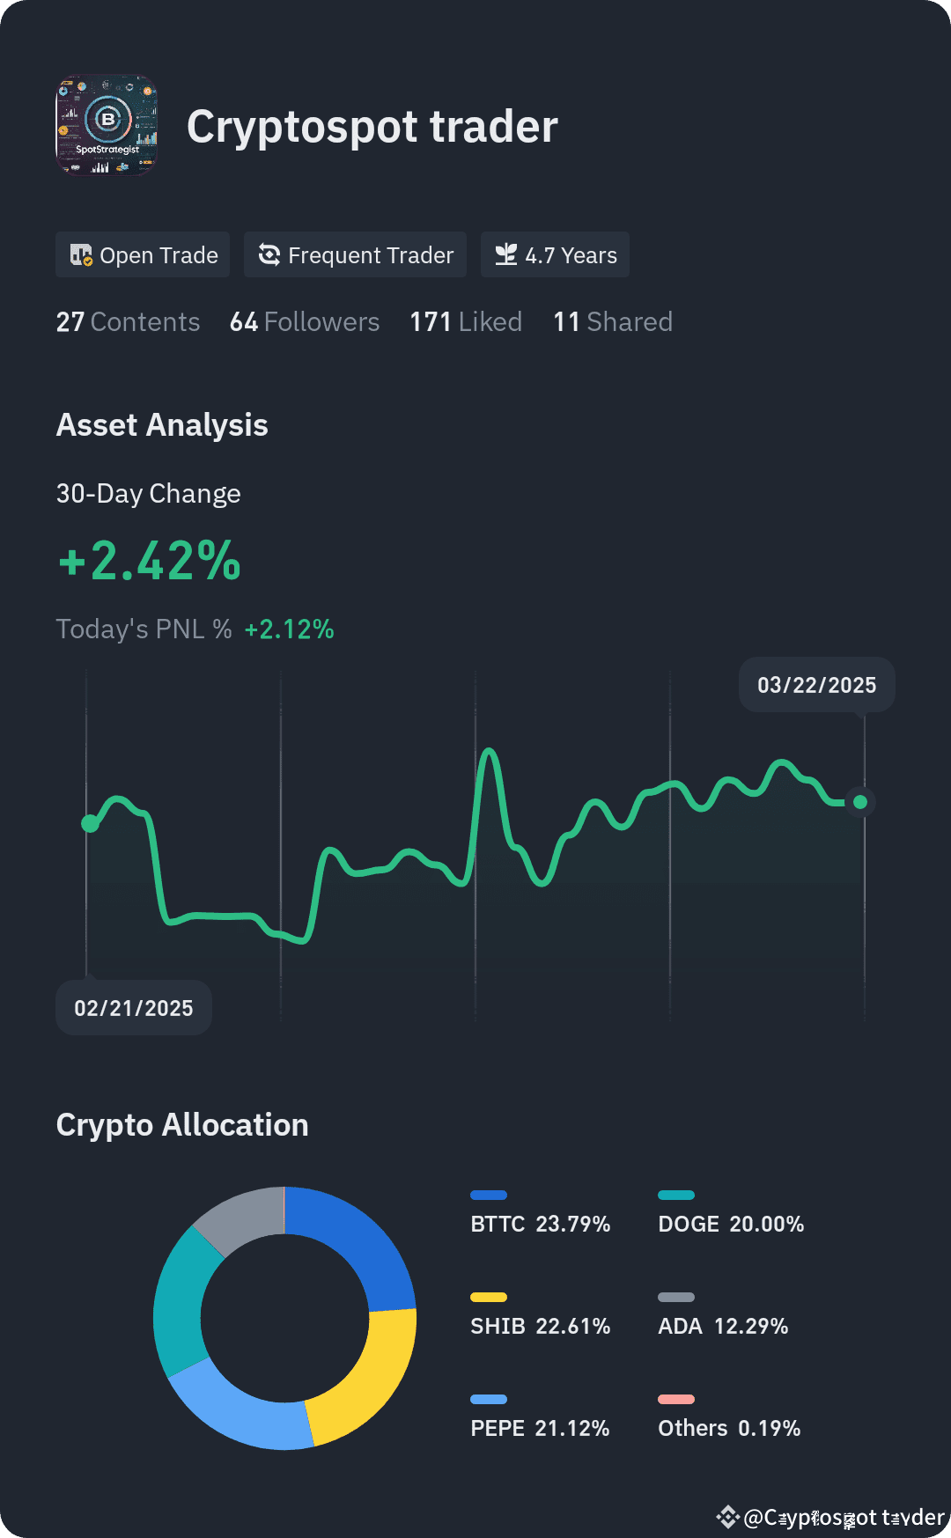Click the DOGE teal legend marker

(675, 1195)
